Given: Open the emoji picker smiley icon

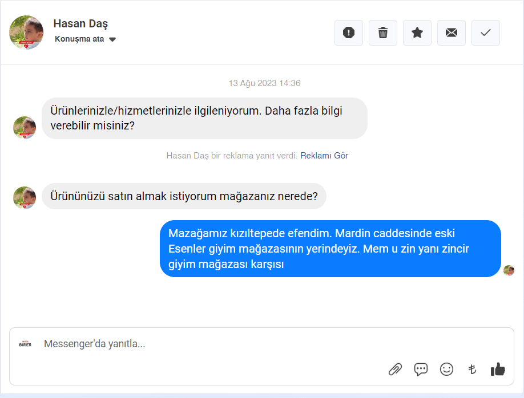Looking at the screenshot, I should click(446, 369).
